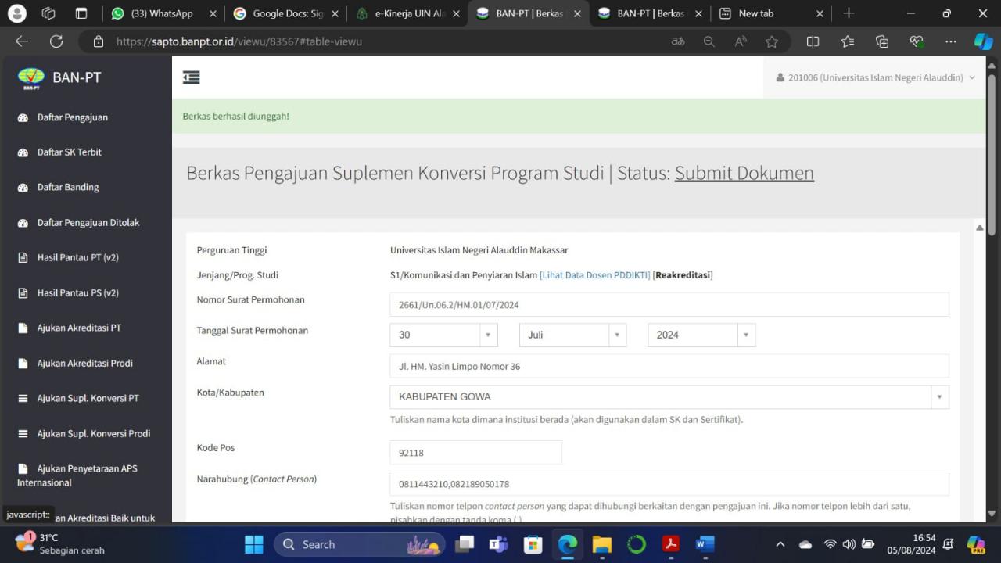
Task: Launch Adobe Acrobat from the taskbar
Action: coord(671,543)
